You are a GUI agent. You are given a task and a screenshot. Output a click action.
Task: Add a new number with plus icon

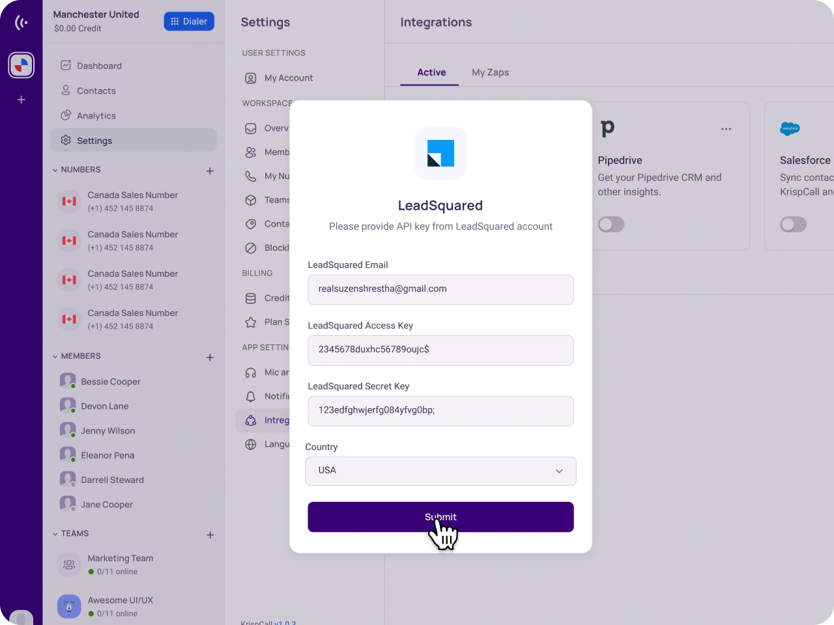(210, 171)
